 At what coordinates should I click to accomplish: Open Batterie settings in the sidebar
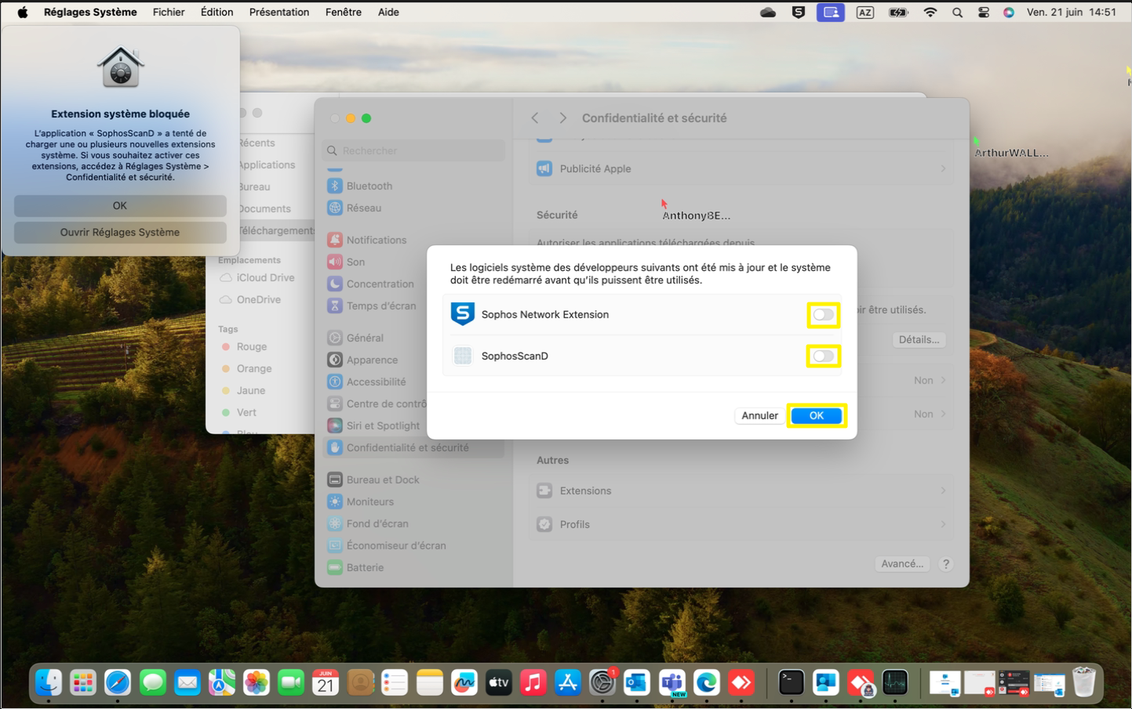click(413, 567)
